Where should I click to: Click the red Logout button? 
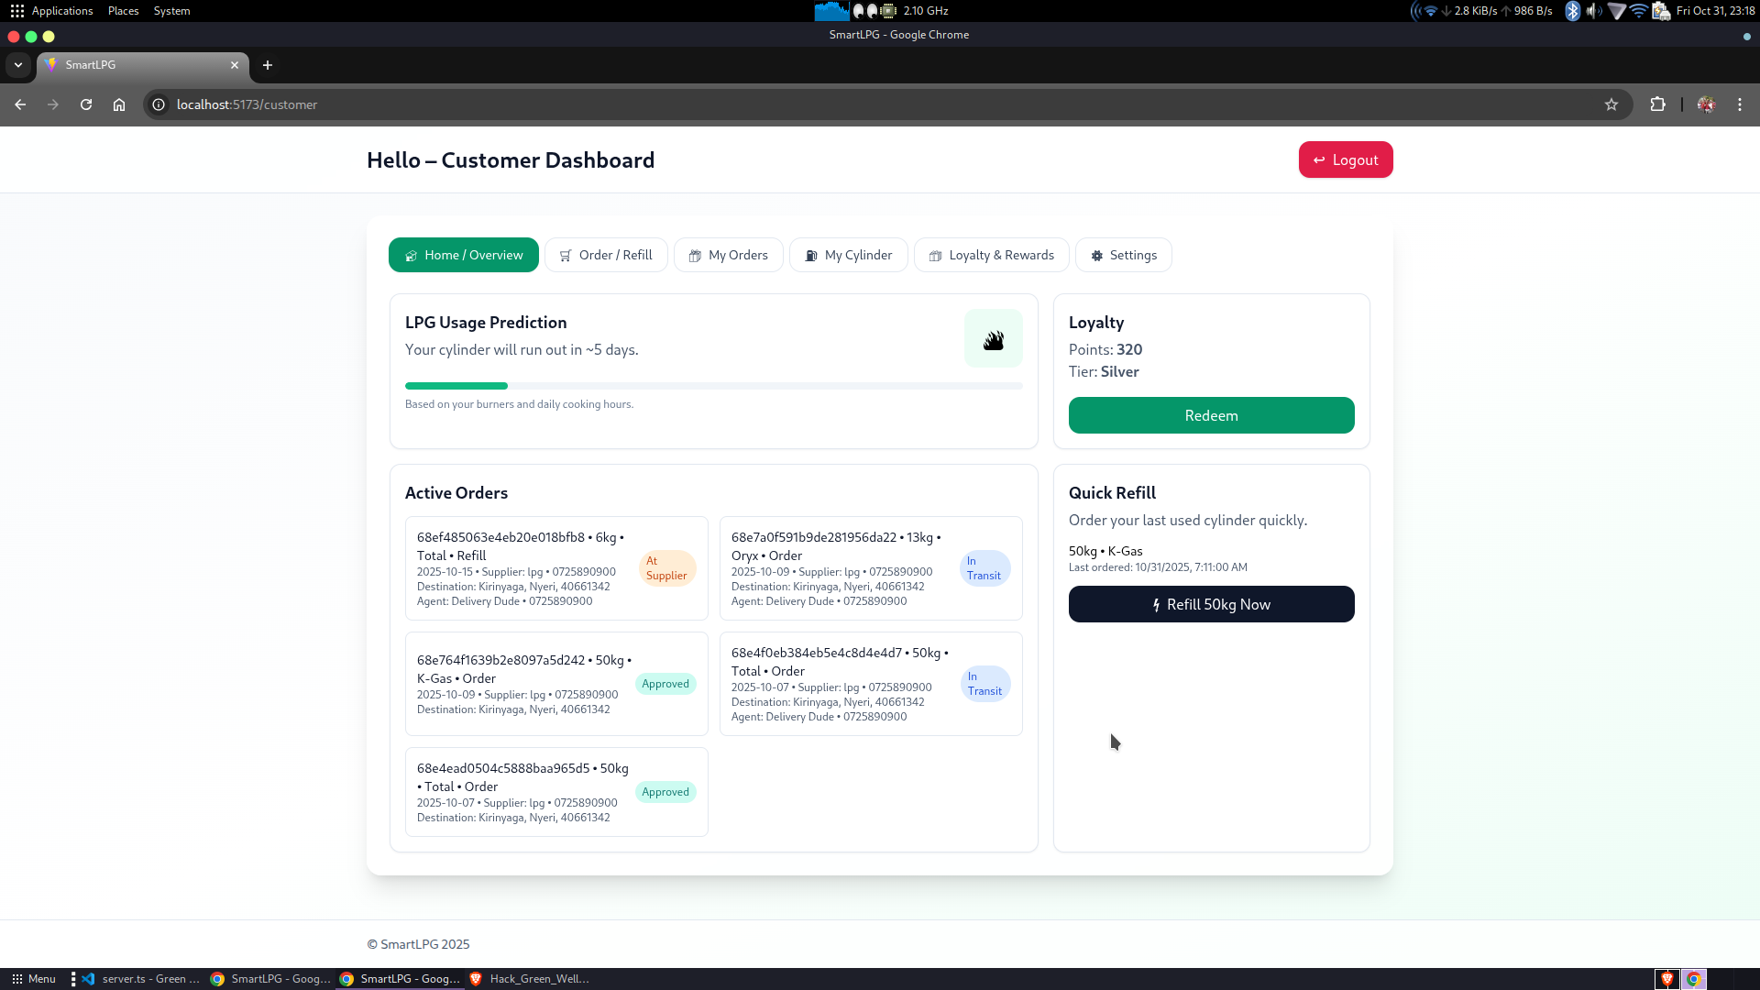pos(1345,159)
